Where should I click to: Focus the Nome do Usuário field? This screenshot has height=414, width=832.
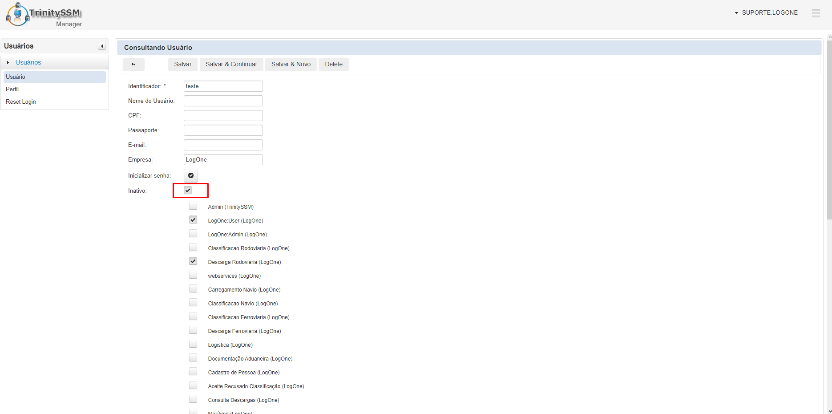(223, 101)
